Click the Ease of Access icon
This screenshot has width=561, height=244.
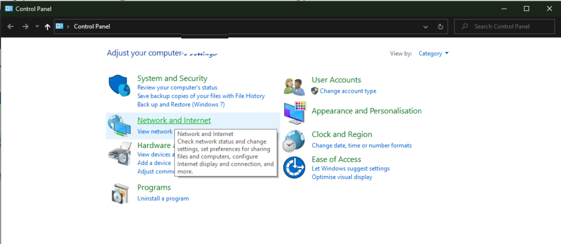[294, 167]
